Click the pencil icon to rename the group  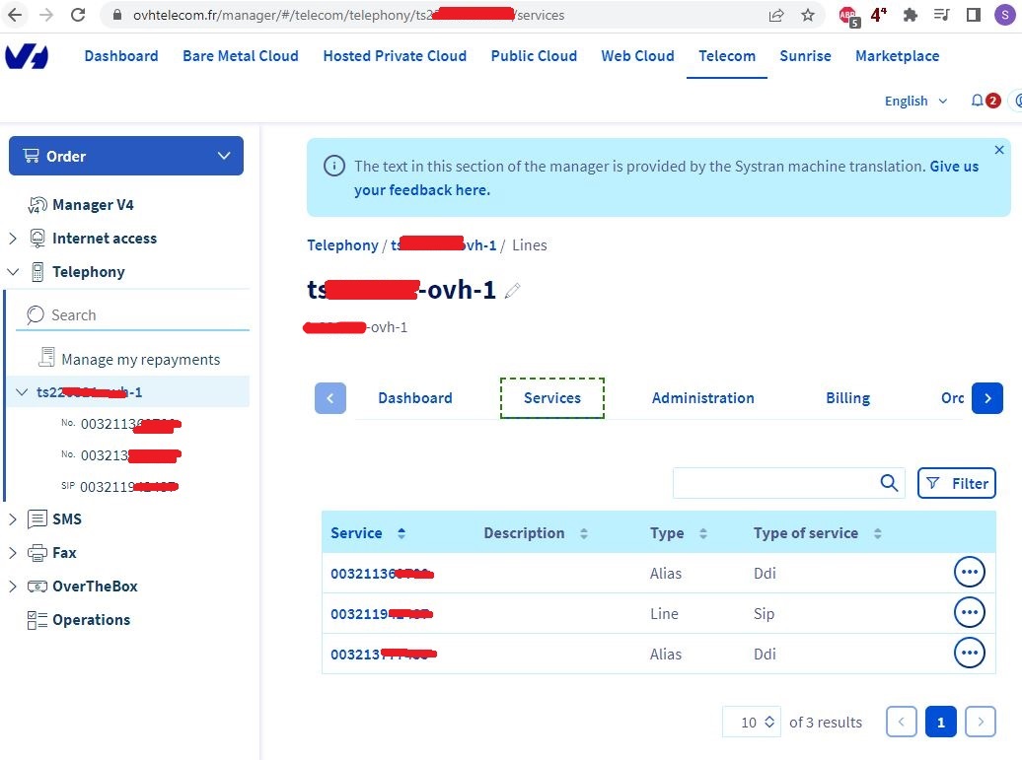(x=512, y=291)
